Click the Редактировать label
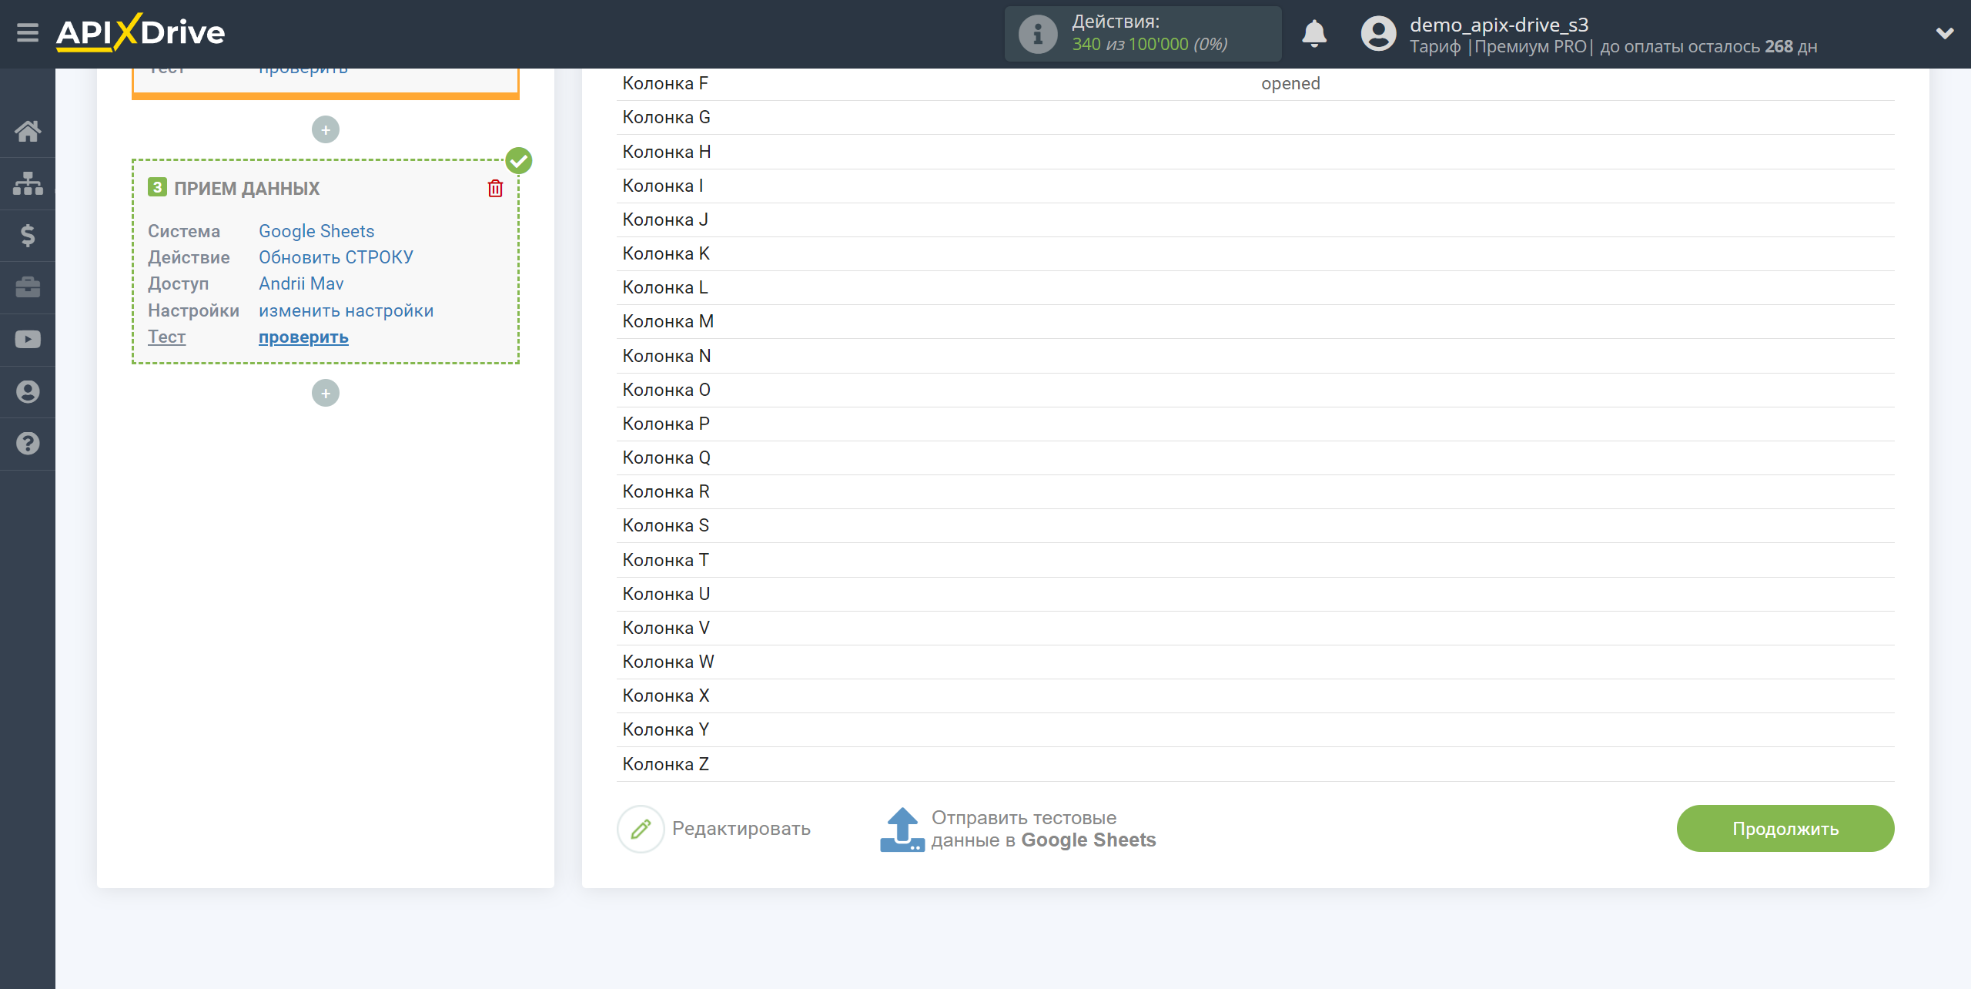1971x989 pixels. (x=741, y=829)
